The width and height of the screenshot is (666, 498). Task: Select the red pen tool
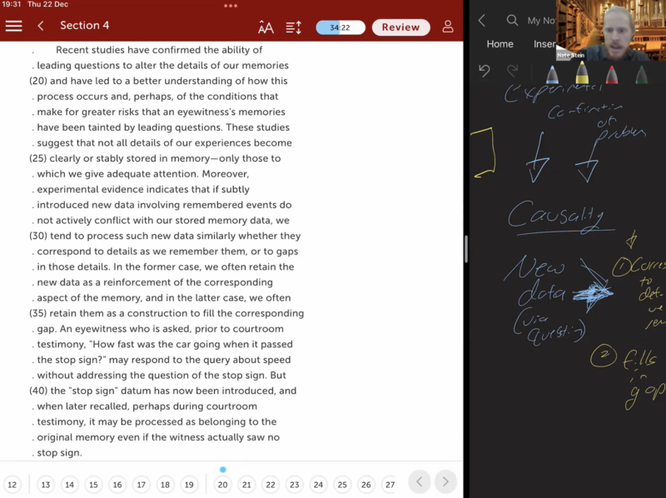[x=612, y=73]
